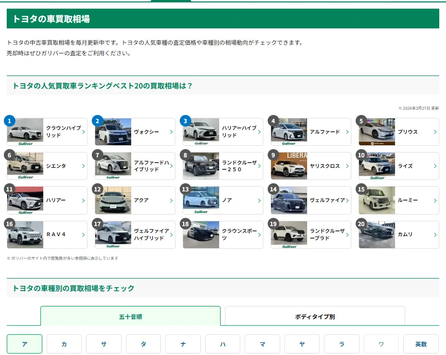Click the chevron on the プリウス card
Screen dimensions: 446x355
click(x=435, y=132)
